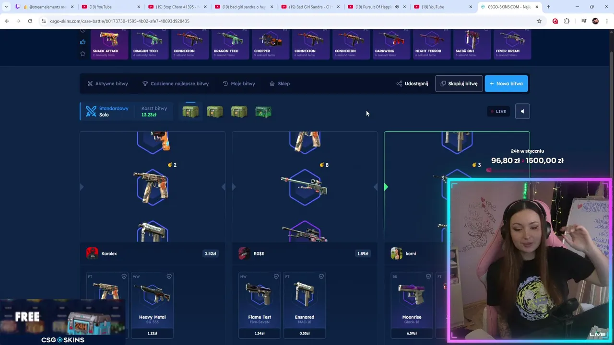
Task: Open Aktywne bitwy tab
Action: [108, 83]
